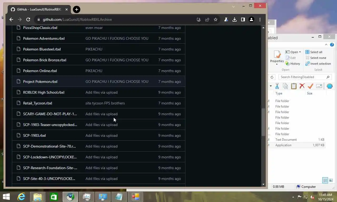Go back to the previous browser page
Screen dimensions: 337x202
pos(11,19)
